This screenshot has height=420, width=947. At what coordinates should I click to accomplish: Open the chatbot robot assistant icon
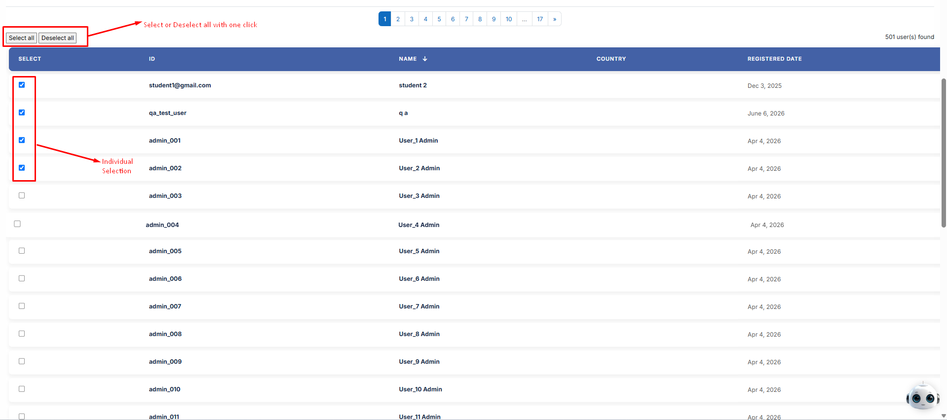click(x=923, y=396)
